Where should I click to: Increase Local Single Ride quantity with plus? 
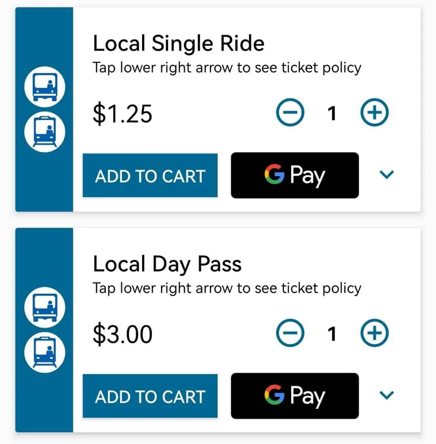click(x=374, y=113)
